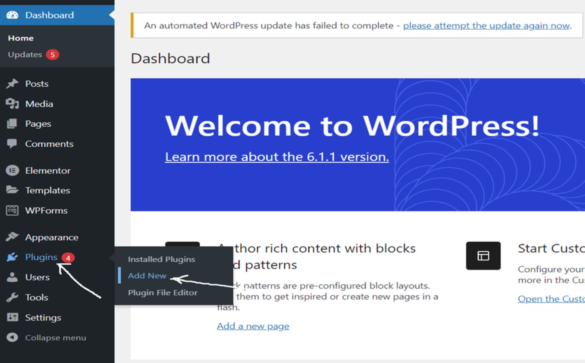Click 'Author rich content with blocks' heading
Image resolution: width=585 pixels, height=363 pixels.
(317, 256)
